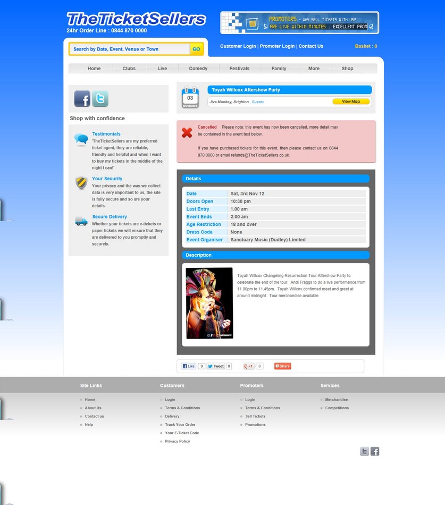
Task: Click the red Share button
Action: tap(283, 366)
